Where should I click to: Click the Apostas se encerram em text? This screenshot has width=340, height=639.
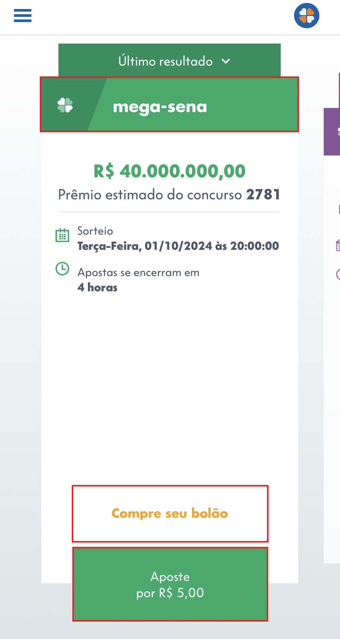click(138, 273)
